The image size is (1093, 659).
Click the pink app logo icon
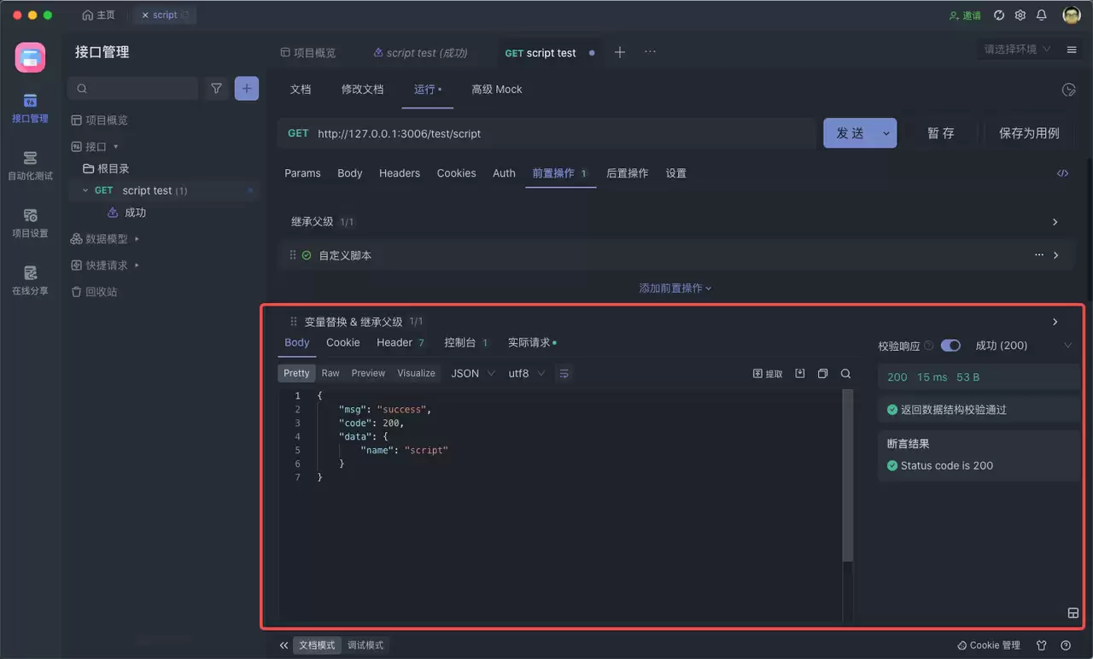pos(31,57)
